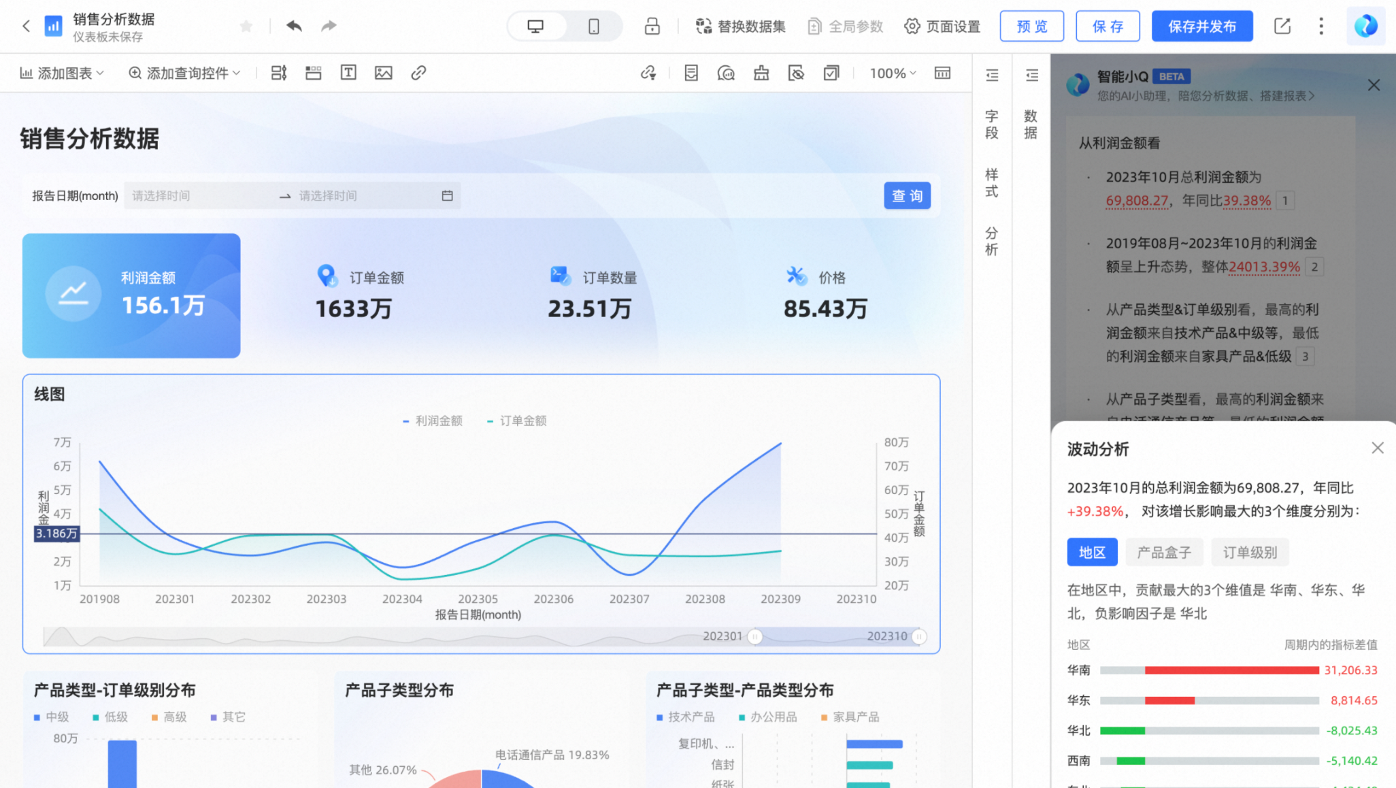The image size is (1396, 788).
Task: Insert a link widget
Action: (x=418, y=73)
